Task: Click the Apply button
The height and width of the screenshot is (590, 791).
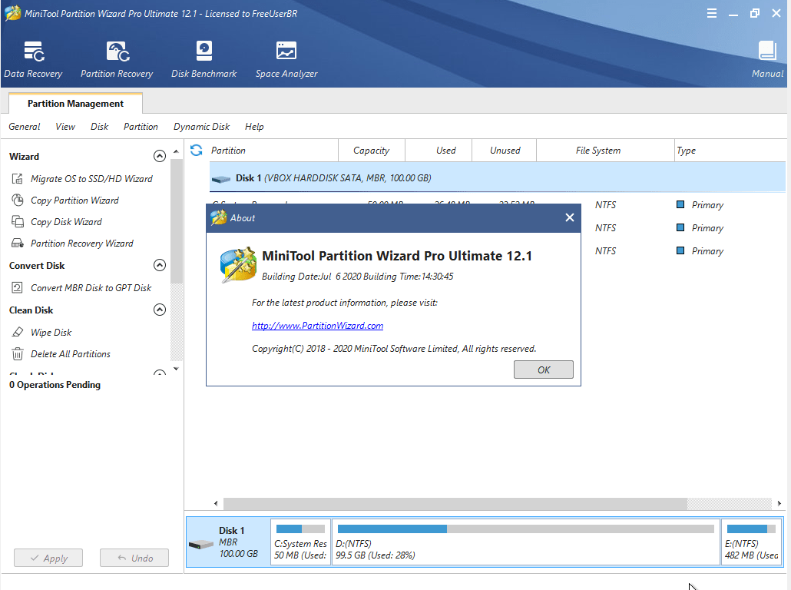Action: point(48,558)
